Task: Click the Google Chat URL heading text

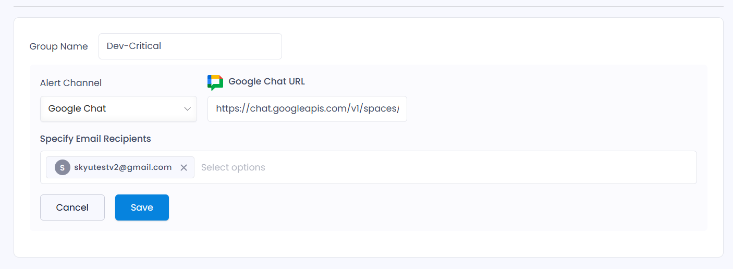Action: [x=266, y=81]
